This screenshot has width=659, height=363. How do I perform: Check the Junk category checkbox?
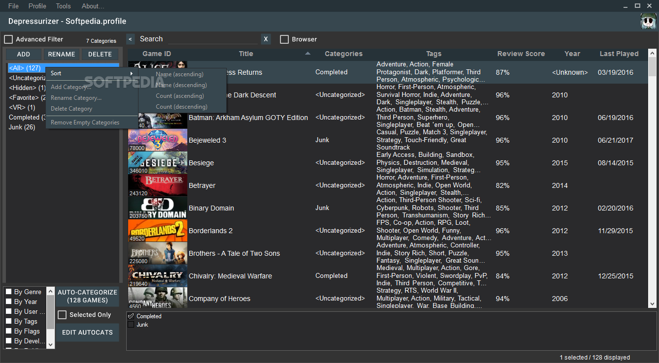131,325
